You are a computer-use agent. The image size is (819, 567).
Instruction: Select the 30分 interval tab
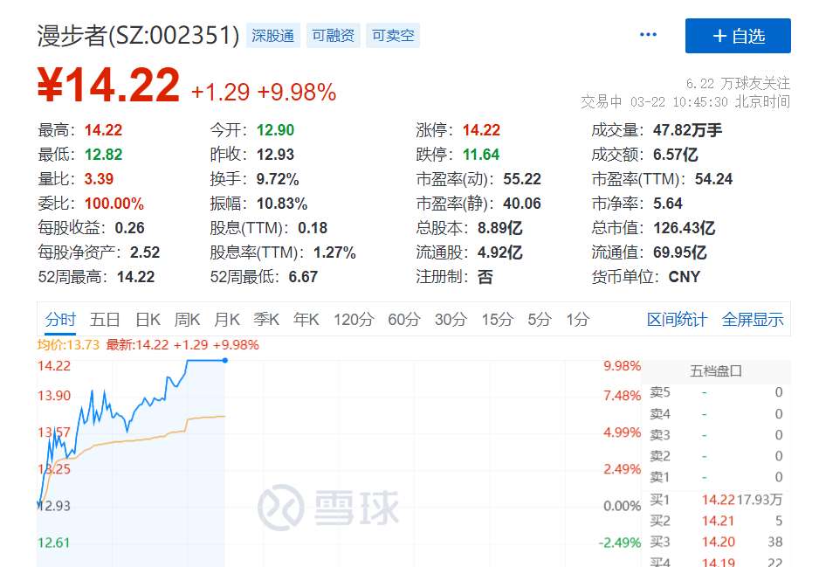coord(451,319)
